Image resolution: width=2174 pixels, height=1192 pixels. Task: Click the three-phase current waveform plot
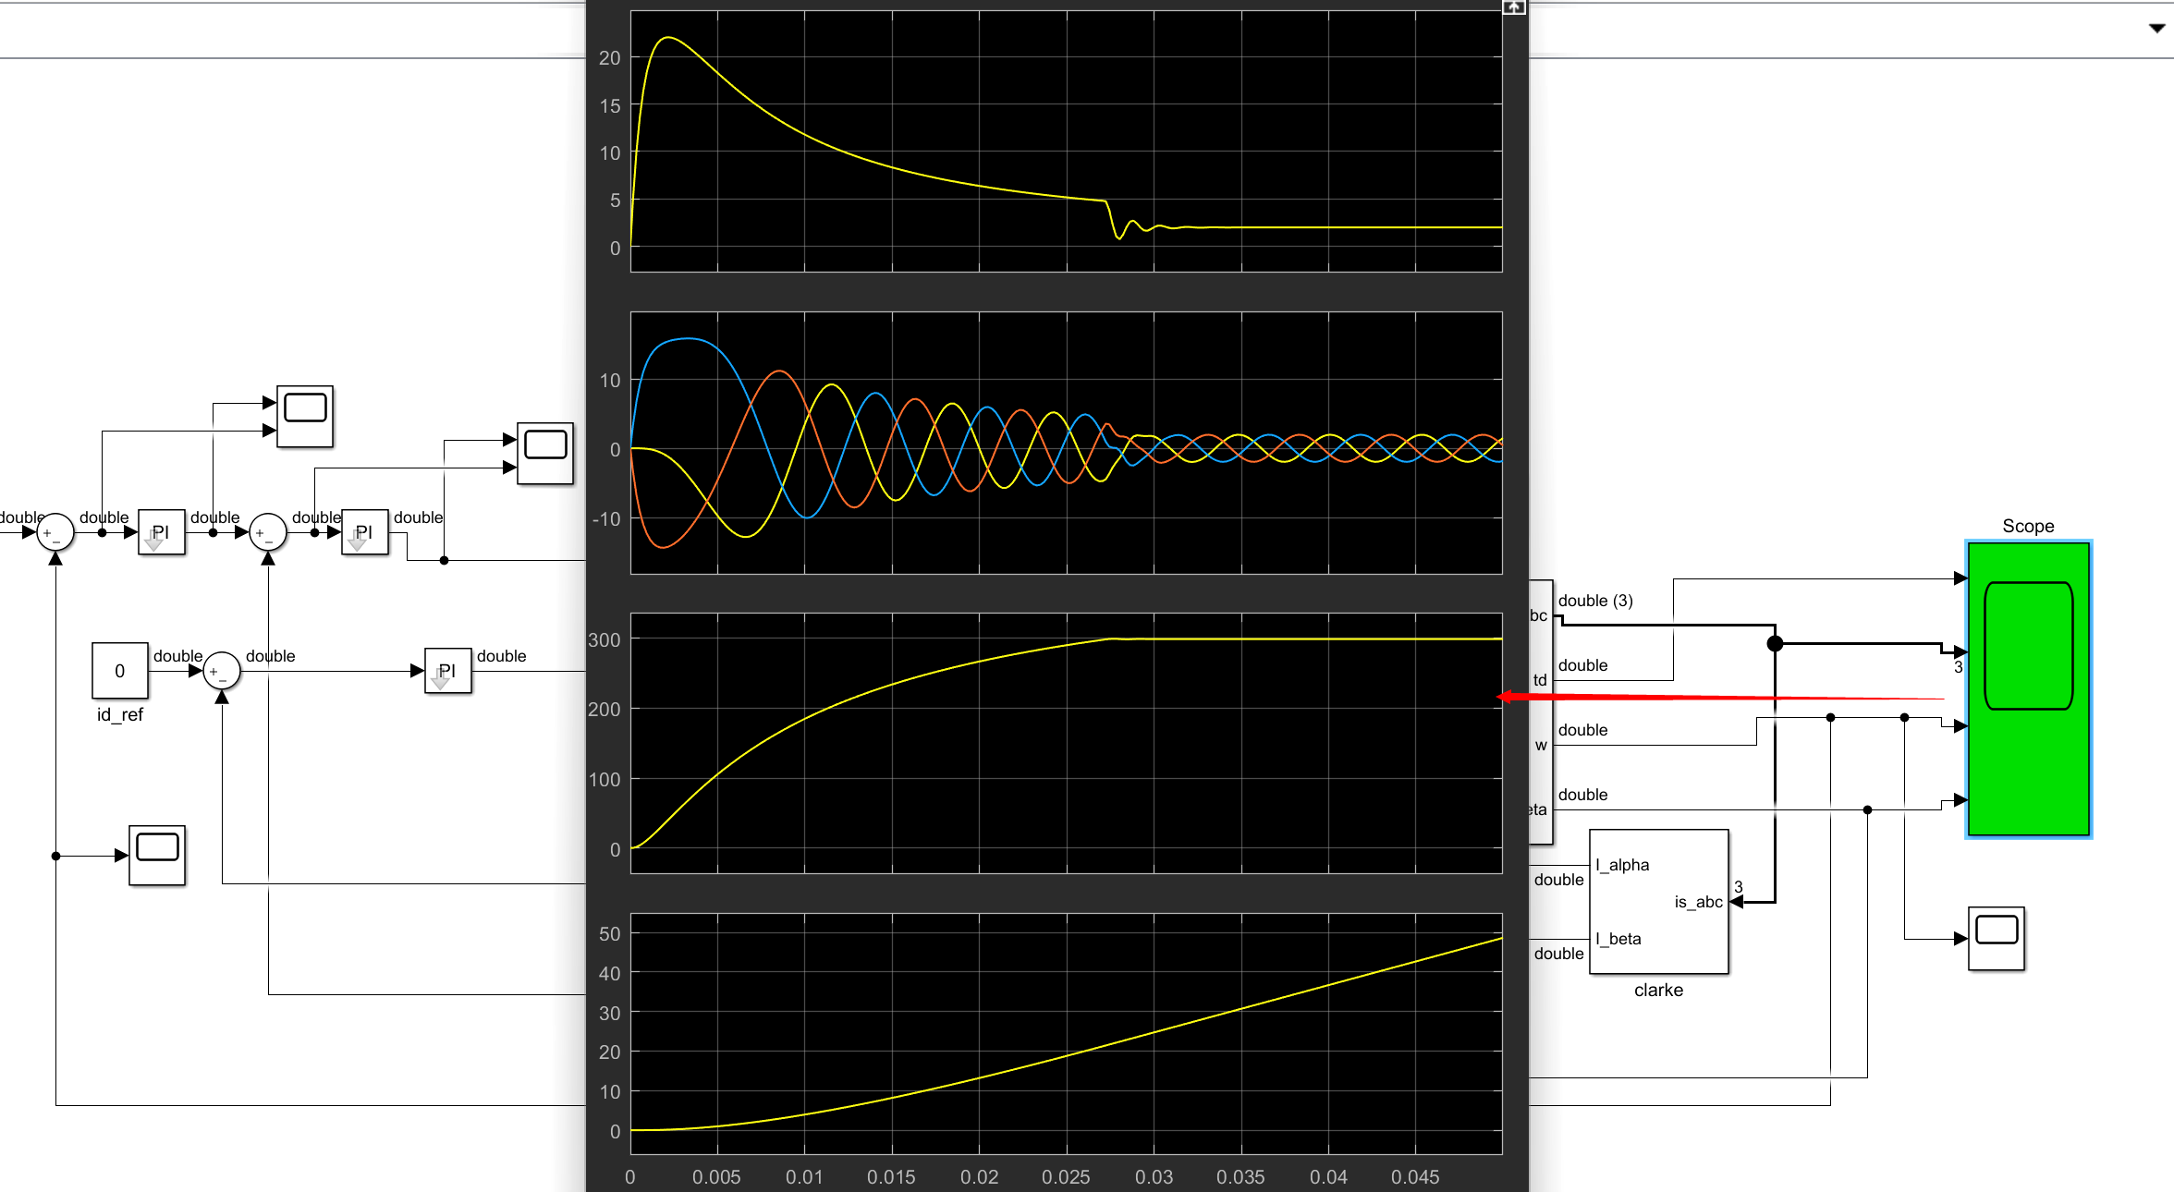coord(1066,442)
